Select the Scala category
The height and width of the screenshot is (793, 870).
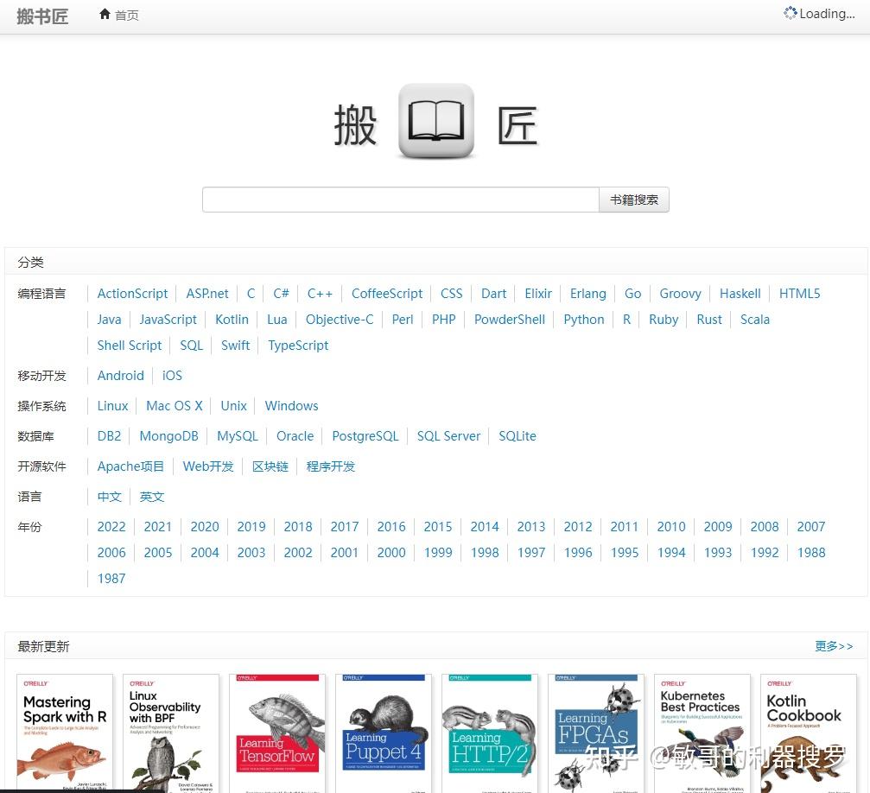[x=754, y=320]
